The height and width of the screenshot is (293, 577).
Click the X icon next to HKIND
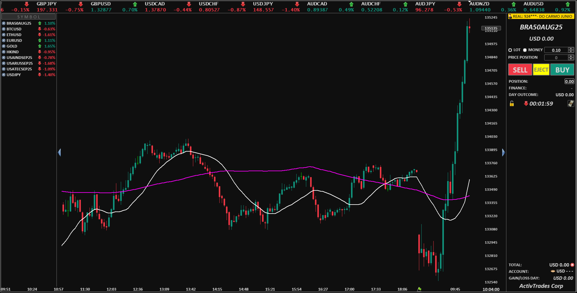click(4, 52)
